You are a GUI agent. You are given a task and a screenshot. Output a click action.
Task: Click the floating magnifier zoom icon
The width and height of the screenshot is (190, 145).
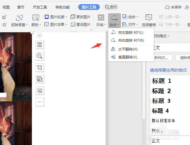(x=40, y=56)
